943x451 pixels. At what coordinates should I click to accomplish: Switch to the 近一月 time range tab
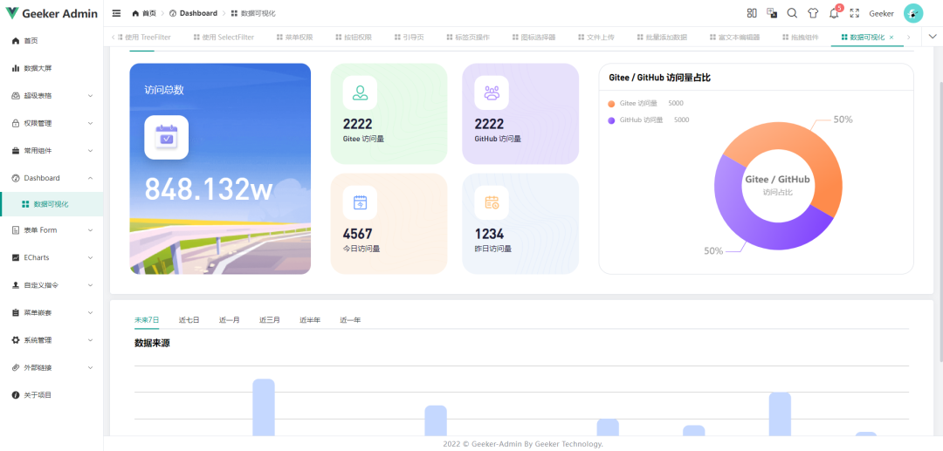pyautogui.click(x=230, y=320)
